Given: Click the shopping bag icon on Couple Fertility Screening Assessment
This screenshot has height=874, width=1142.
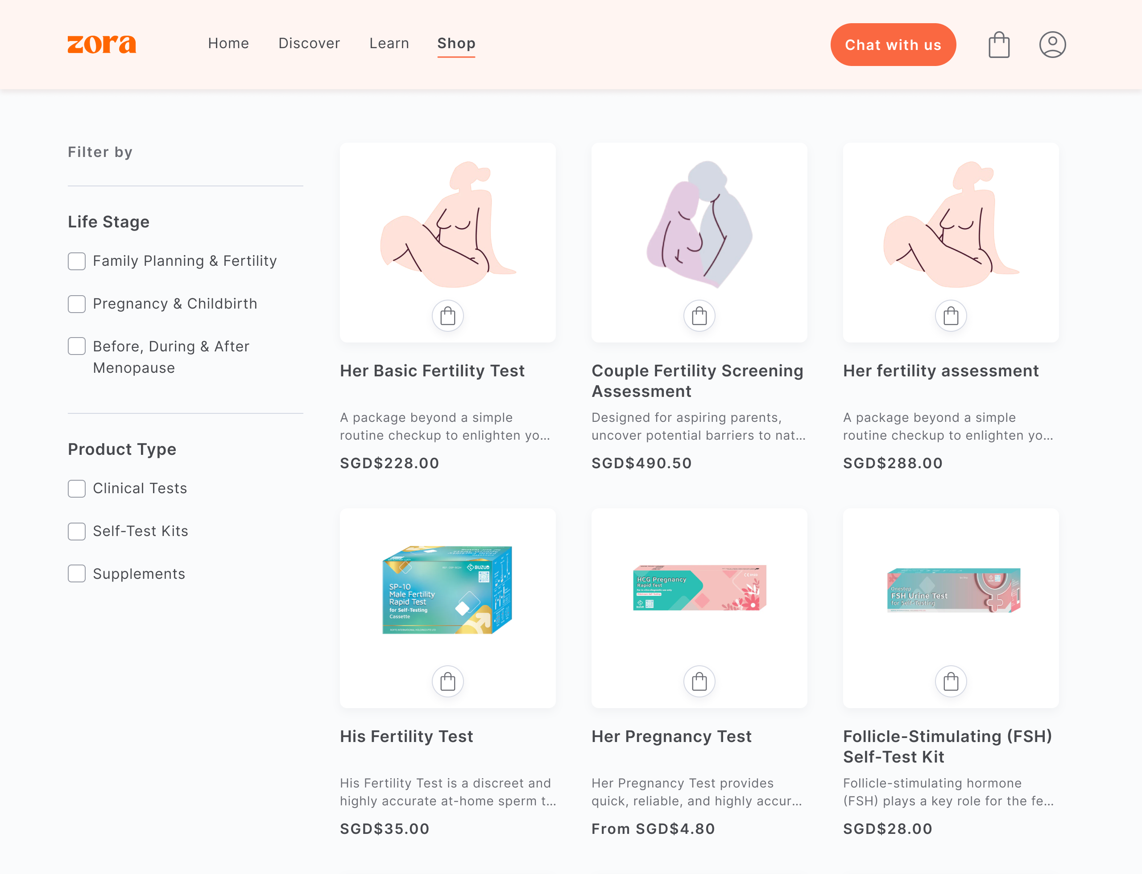Looking at the screenshot, I should tap(699, 316).
